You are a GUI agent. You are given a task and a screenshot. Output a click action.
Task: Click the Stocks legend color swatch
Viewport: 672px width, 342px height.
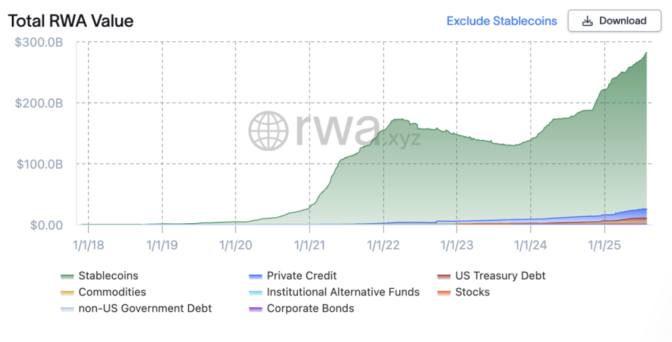pos(444,292)
